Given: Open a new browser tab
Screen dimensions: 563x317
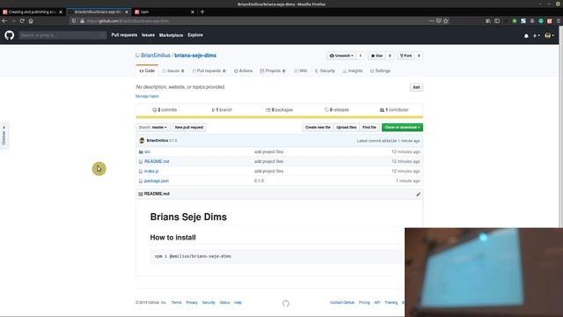Looking at the screenshot, I should click(202, 11).
